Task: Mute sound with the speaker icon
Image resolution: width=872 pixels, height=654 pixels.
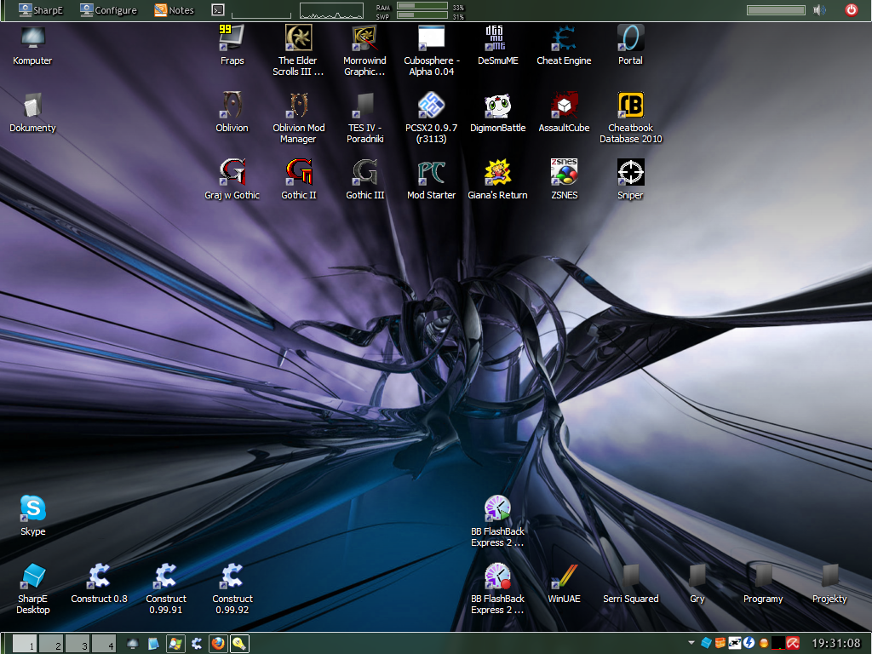Action: coord(819,10)
